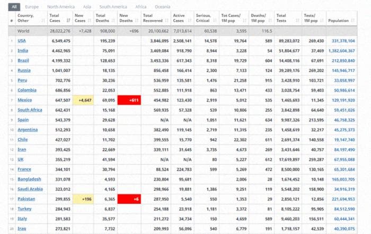Select the All continent tab

click(14, 7)
